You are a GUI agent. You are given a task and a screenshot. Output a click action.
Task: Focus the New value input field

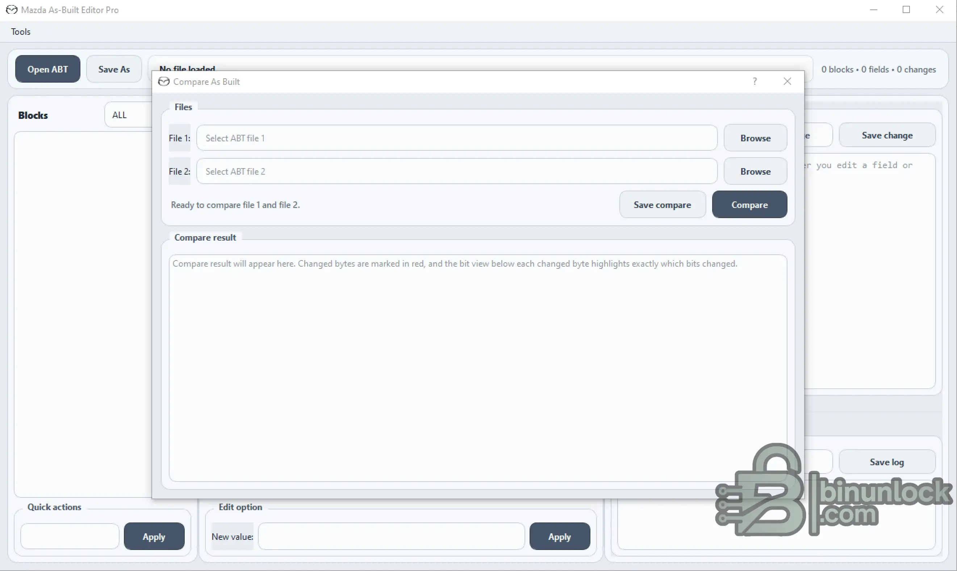pyautogui.click(x=391, y=536)
